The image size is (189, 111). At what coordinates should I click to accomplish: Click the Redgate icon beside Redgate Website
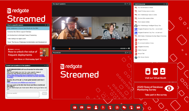click(136, 40)
